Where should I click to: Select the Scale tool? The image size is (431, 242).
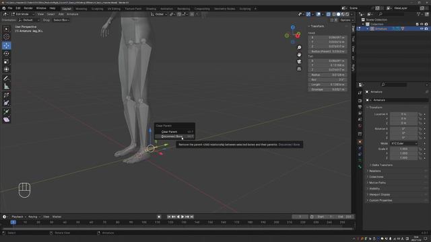pyautogui.click(x=6, y=61)
